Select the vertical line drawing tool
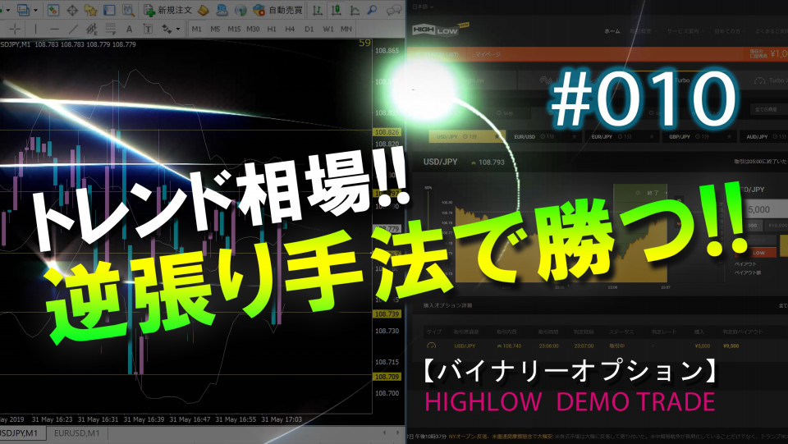Image resolution: width=788 pixels, height=444 pixels. click(35, 29)
